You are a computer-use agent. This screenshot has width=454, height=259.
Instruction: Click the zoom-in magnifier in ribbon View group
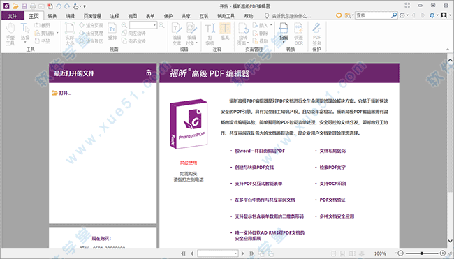pyautogui.click(x=161, y=25)
